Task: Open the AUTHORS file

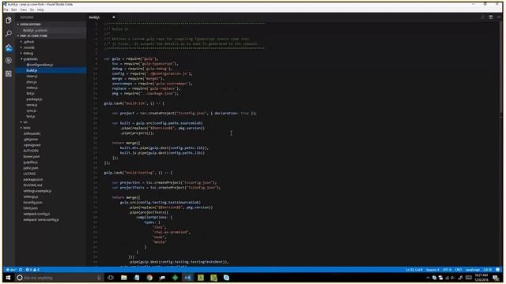Action: [x=31, y=151]
